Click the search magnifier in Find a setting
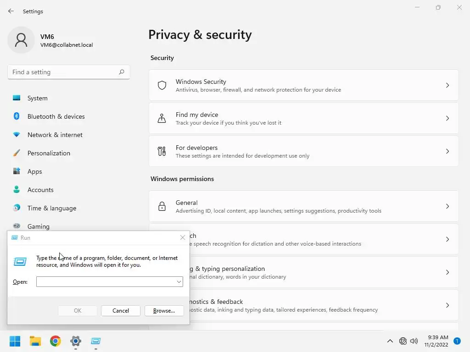 pyautogui.click(x=122, y=72)
